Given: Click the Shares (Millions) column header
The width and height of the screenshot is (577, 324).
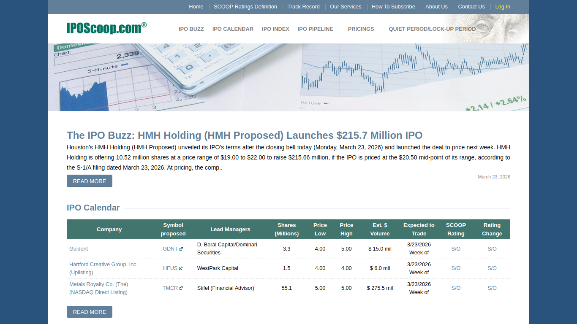Looking at the screenshot, I should tap(287, 229).
